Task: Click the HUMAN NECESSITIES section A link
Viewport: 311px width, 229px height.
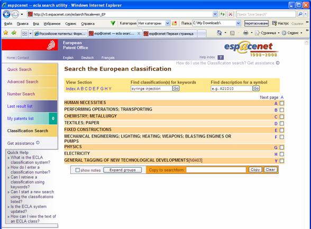Action: pos(276,103)
